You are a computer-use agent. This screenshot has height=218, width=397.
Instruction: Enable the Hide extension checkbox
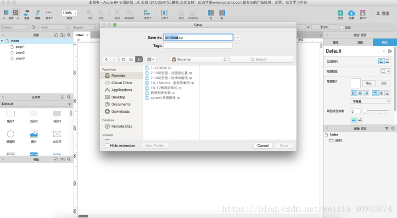pos(107,146)
